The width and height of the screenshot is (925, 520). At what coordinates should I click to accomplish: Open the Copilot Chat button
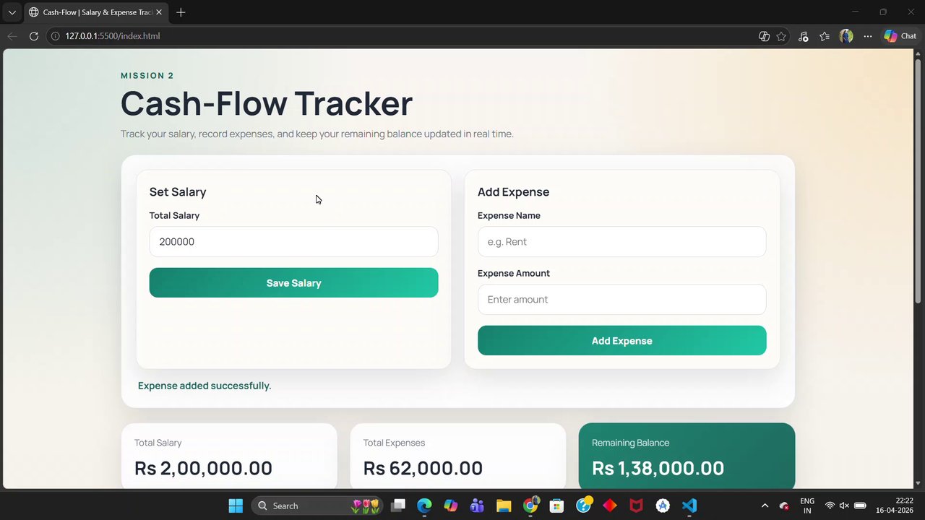900,36
